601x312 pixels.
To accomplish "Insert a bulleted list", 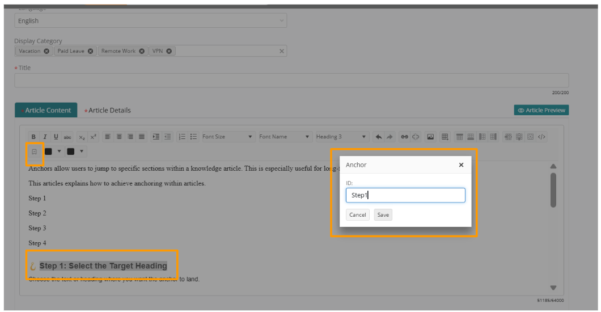I will 193,137.
